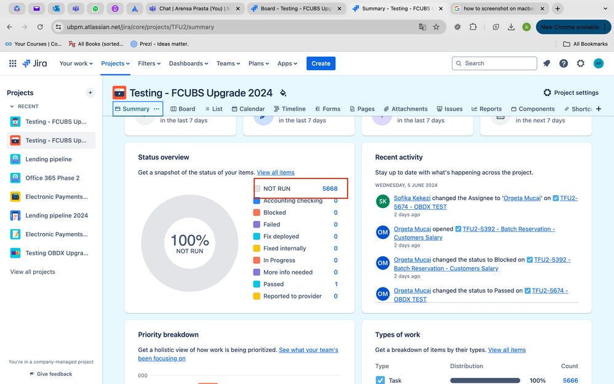Click the Jira logo
Image resolution: width=614 pixels, height=384 pixels.
(34, 63)
